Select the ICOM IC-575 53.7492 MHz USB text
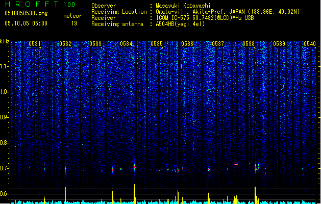321x204 pixels. (x=205, y=18)
